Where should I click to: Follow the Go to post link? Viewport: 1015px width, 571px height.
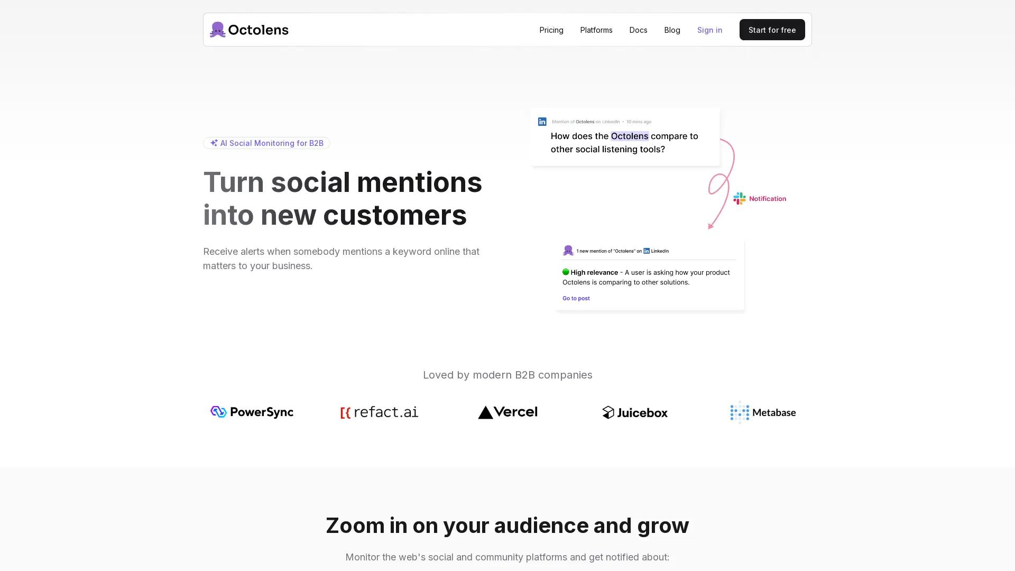coord(576,298)
